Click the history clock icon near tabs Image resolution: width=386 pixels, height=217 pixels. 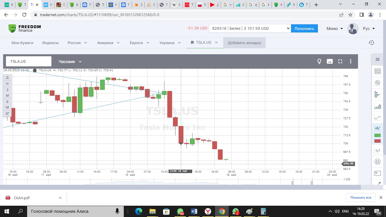click(x=372, y=43)
